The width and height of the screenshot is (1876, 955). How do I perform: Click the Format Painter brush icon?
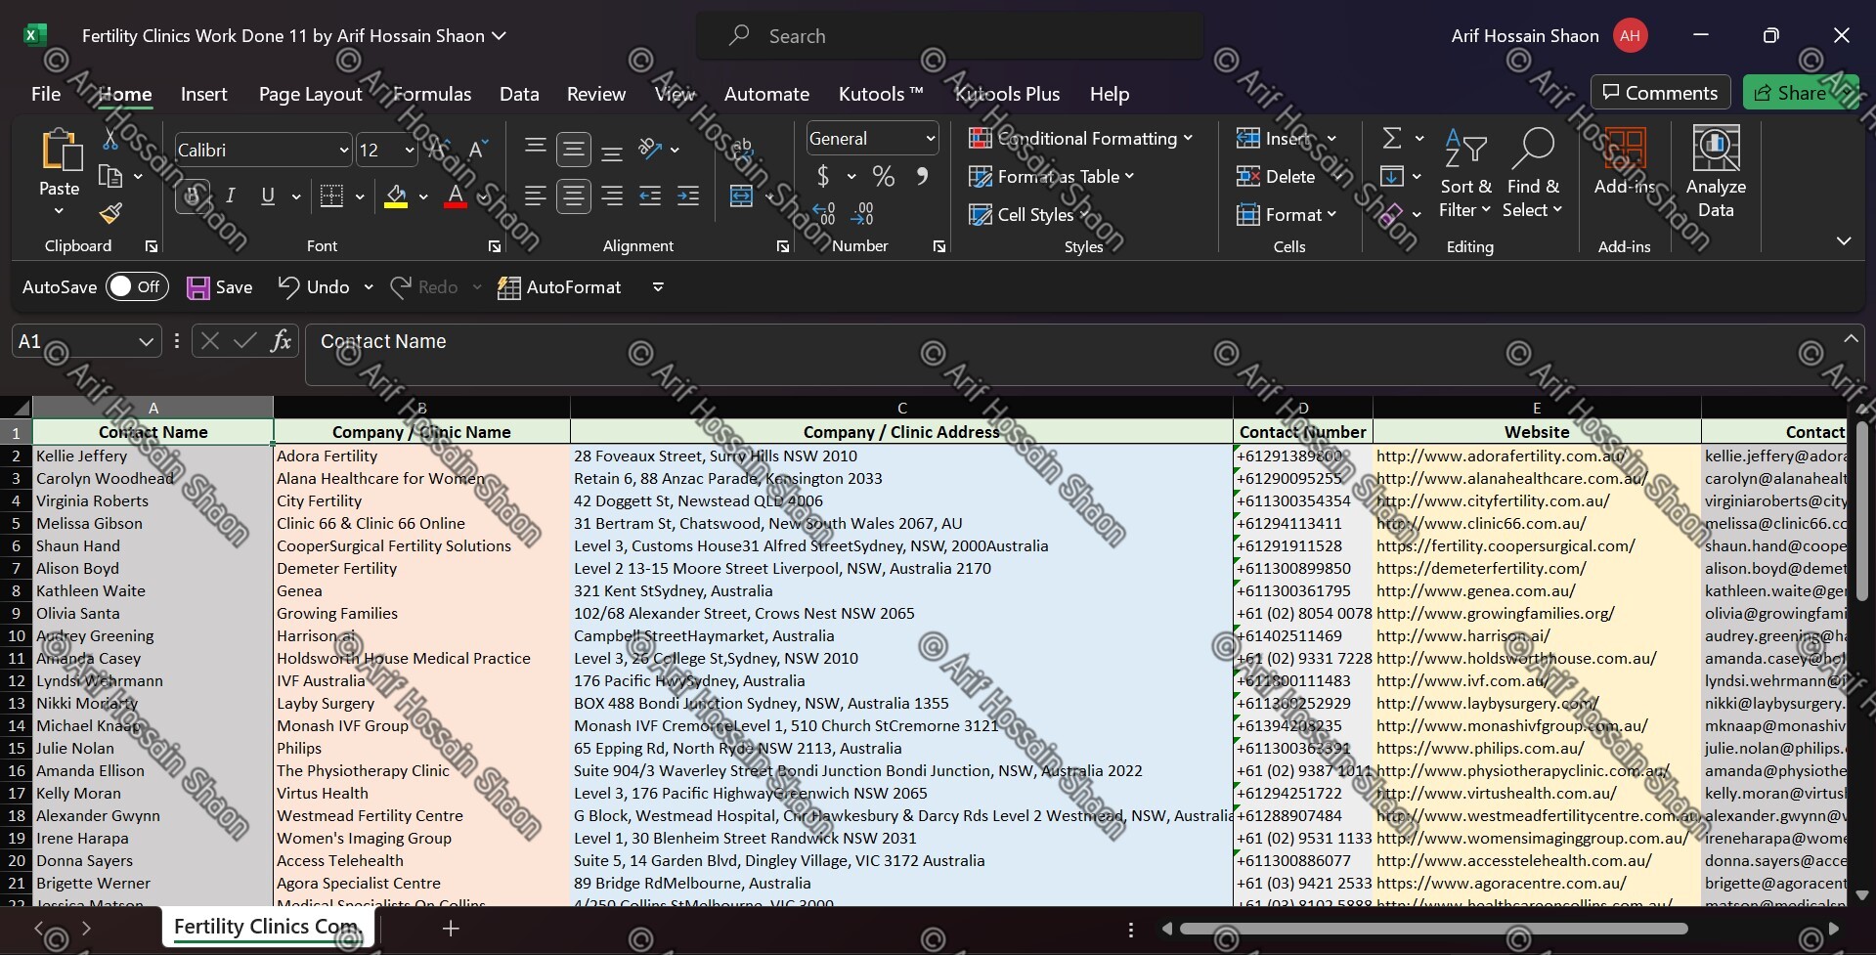click(110, 213)
